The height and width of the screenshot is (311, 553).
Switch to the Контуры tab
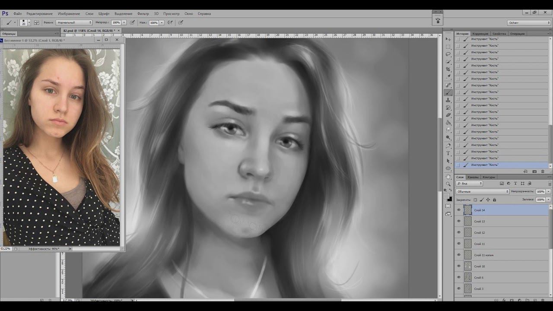[489, 177]
